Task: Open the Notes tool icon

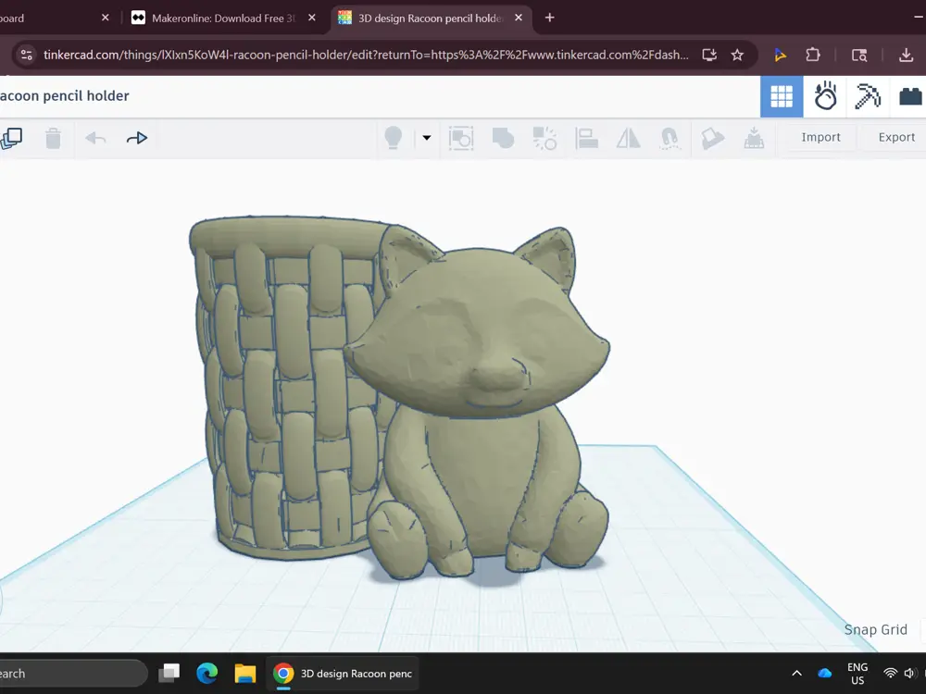Action: coord(712,138)
